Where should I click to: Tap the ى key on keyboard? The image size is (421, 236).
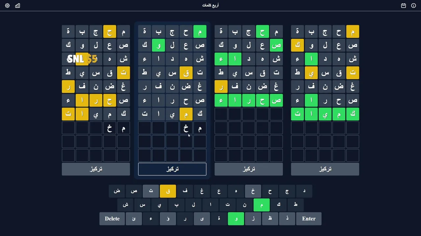coord(202,219)
